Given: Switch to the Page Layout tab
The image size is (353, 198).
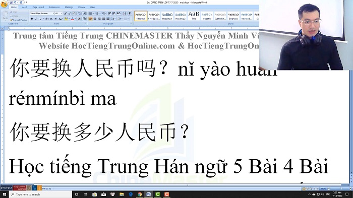Looking at the screenshot, I should [38, 7].
